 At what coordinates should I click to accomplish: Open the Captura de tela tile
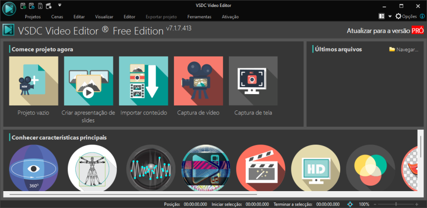[x=253, y=81]
